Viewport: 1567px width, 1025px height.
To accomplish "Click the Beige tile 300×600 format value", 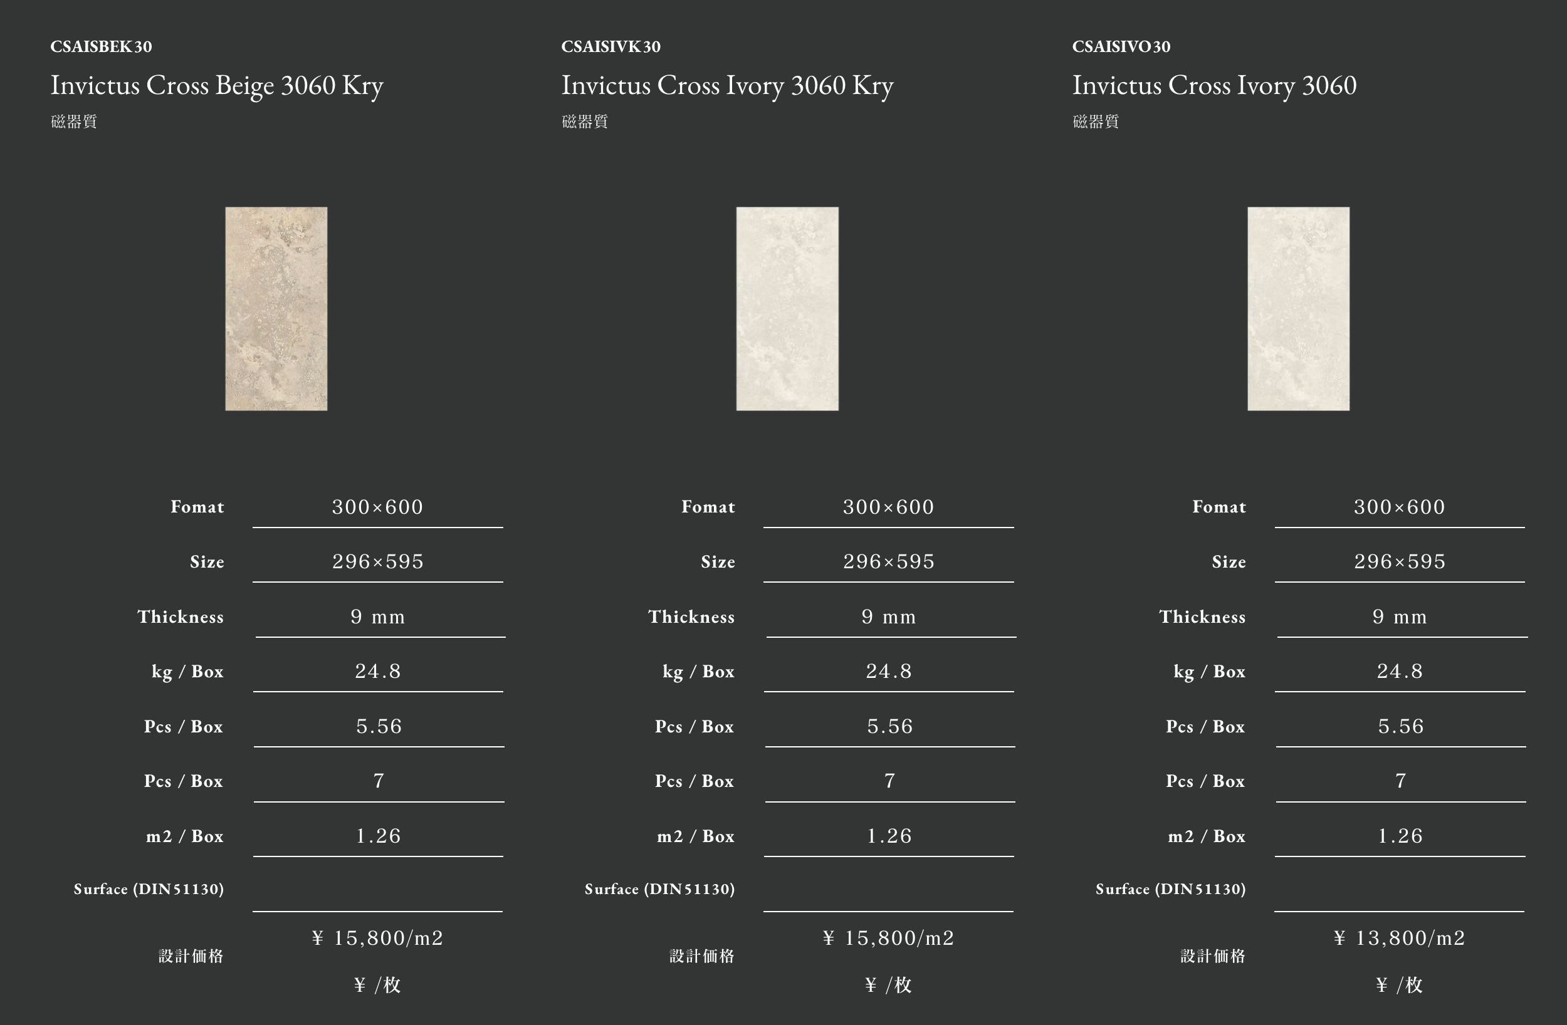I will pyautogui.click(x=378, y=507).
